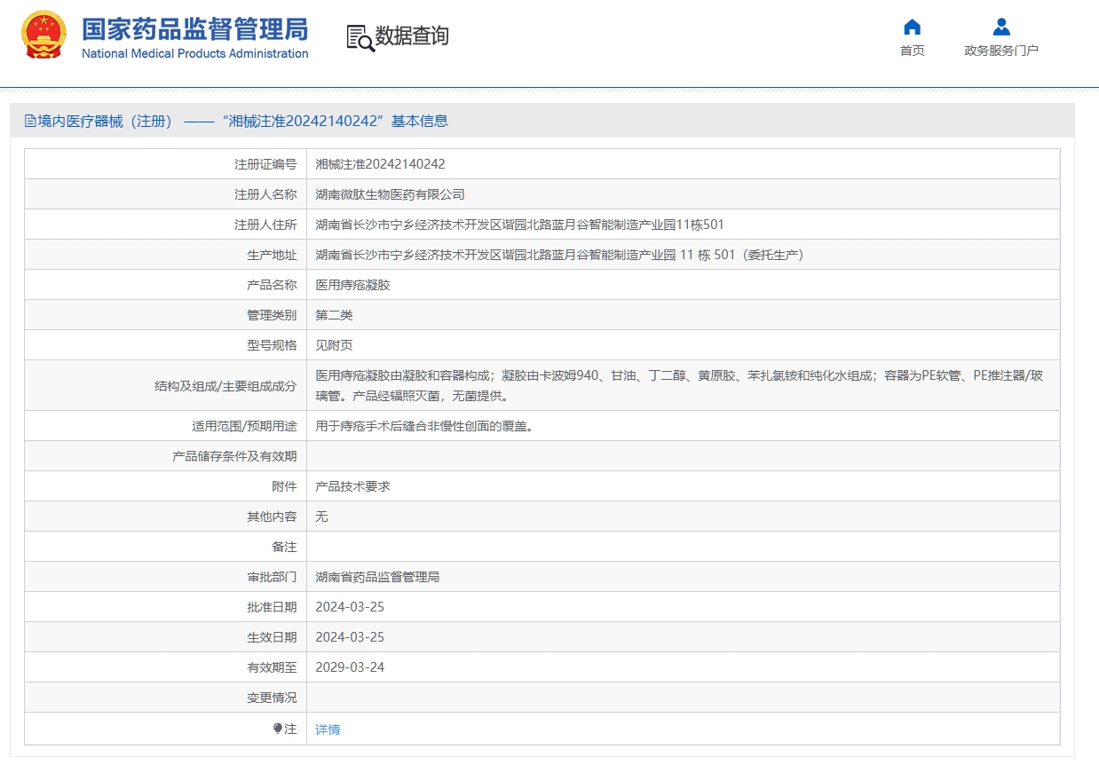Click the 第二类 management category value
Screen dimensions: 1099x773
coord(334,315)
